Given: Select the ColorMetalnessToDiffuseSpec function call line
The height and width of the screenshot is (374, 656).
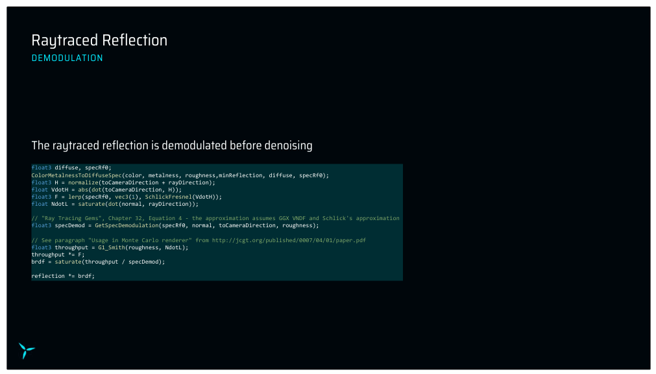Looking at the screenshot, I should (180, 175).
